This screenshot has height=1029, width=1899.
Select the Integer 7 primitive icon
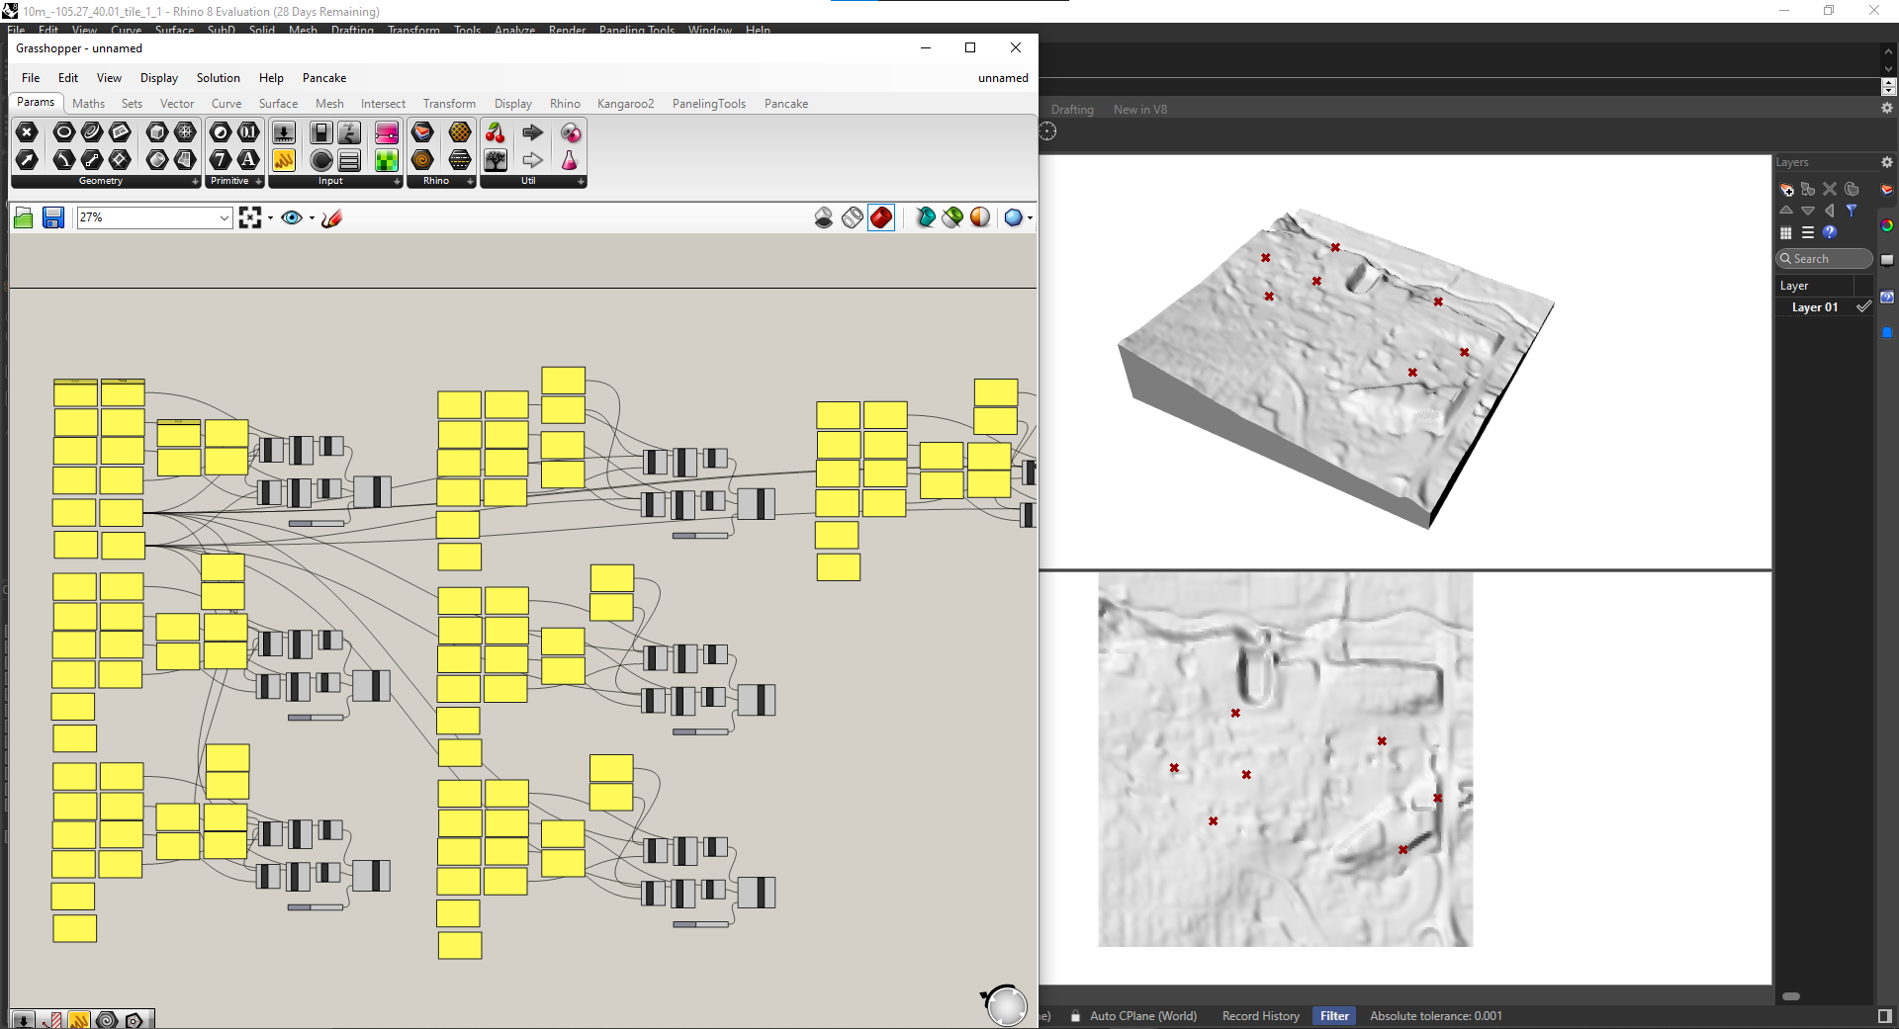point(221,159)
